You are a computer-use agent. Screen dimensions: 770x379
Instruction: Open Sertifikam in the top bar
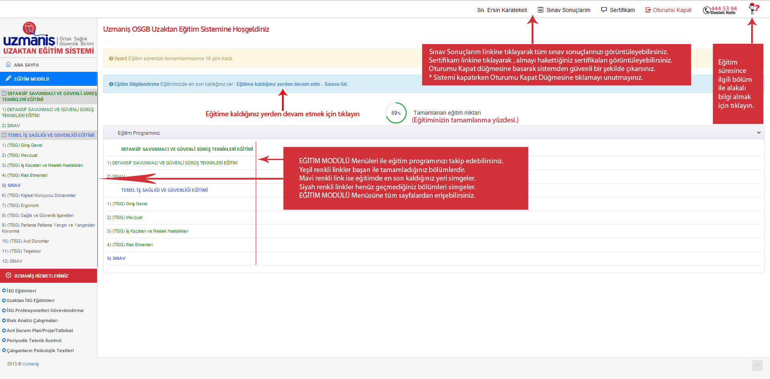tap(622, 10)
